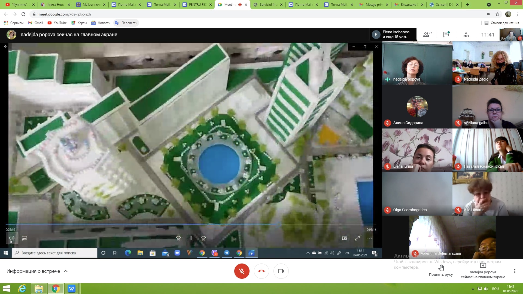This screenshot has width=523, height=294.
Task: Toggle the muted microphone button
Action: (x=242, y=271)
